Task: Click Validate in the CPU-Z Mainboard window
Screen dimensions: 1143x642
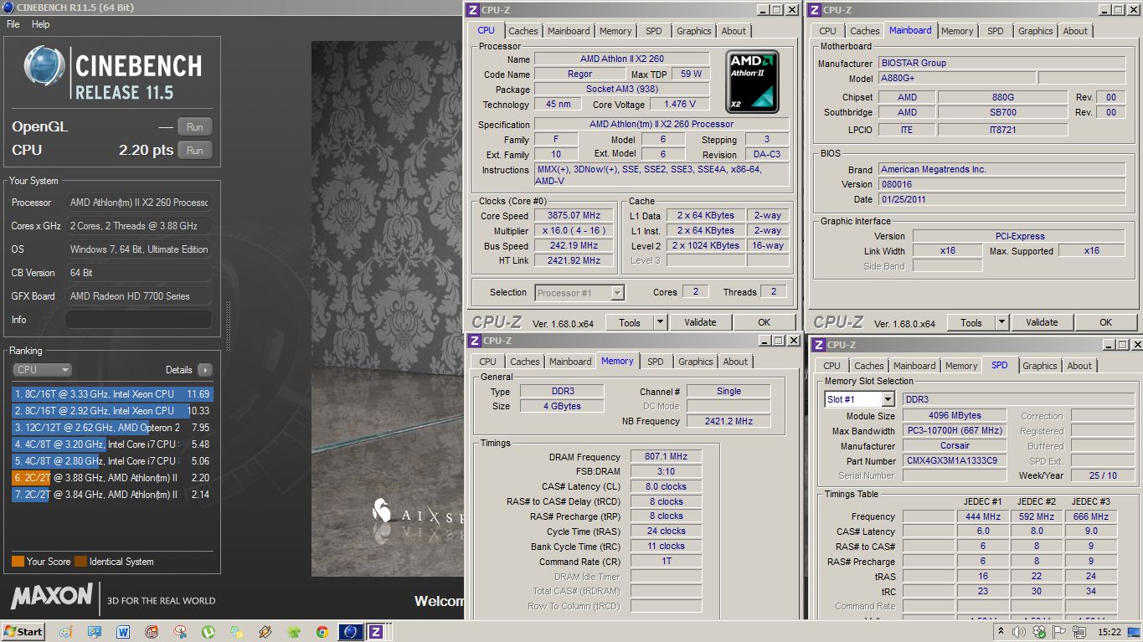Action: 1042,322
